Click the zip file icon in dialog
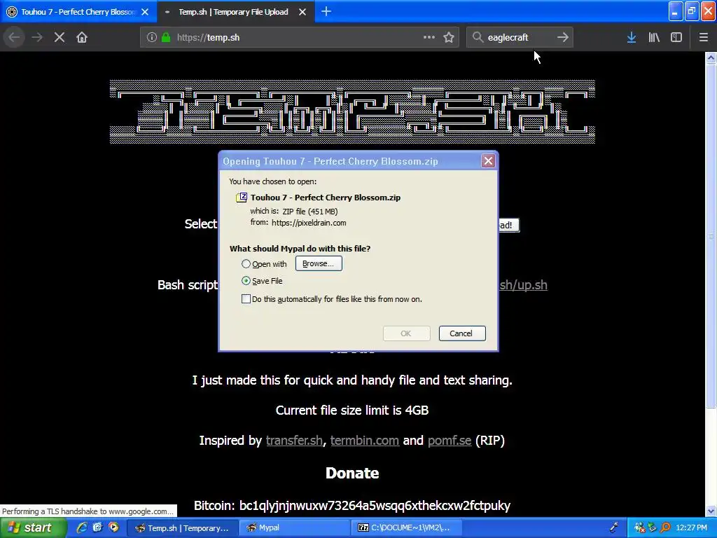 (242, 197)
